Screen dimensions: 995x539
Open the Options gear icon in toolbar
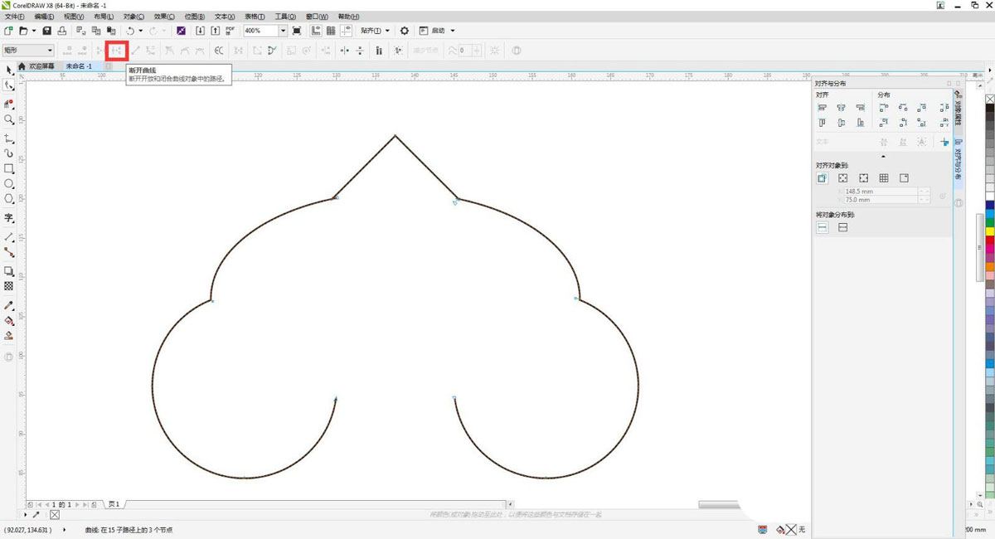[405, 31]
